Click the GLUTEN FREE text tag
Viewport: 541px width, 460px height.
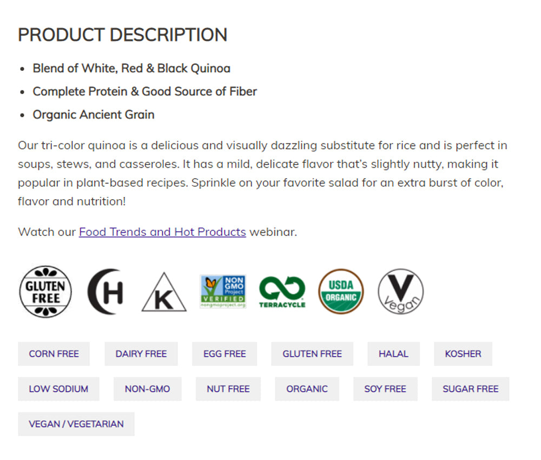[x=312, y=354]
